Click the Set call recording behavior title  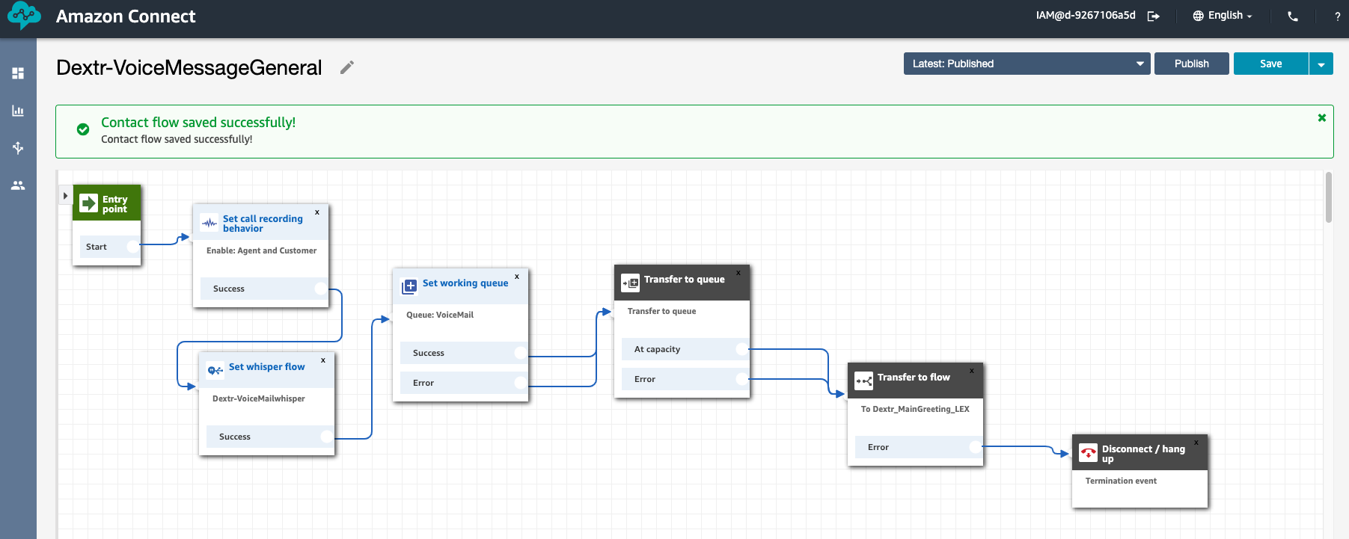[x=263, y=224]
